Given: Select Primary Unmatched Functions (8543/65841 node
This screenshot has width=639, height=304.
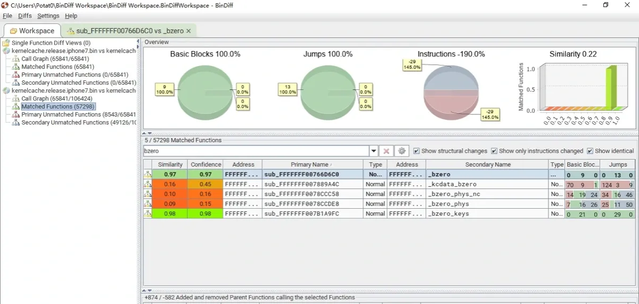Looking at the screenshot, I should pyautogui.click(x=79, y=114).
